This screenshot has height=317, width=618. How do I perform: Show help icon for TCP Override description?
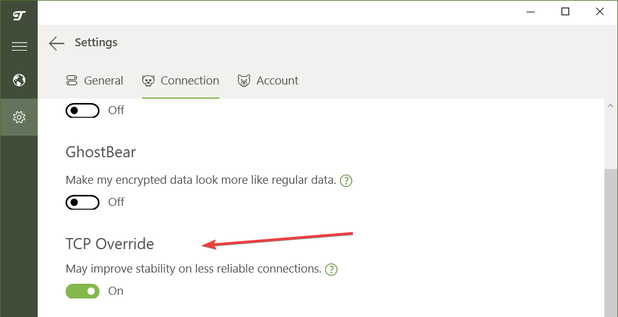tap(331, 270)
